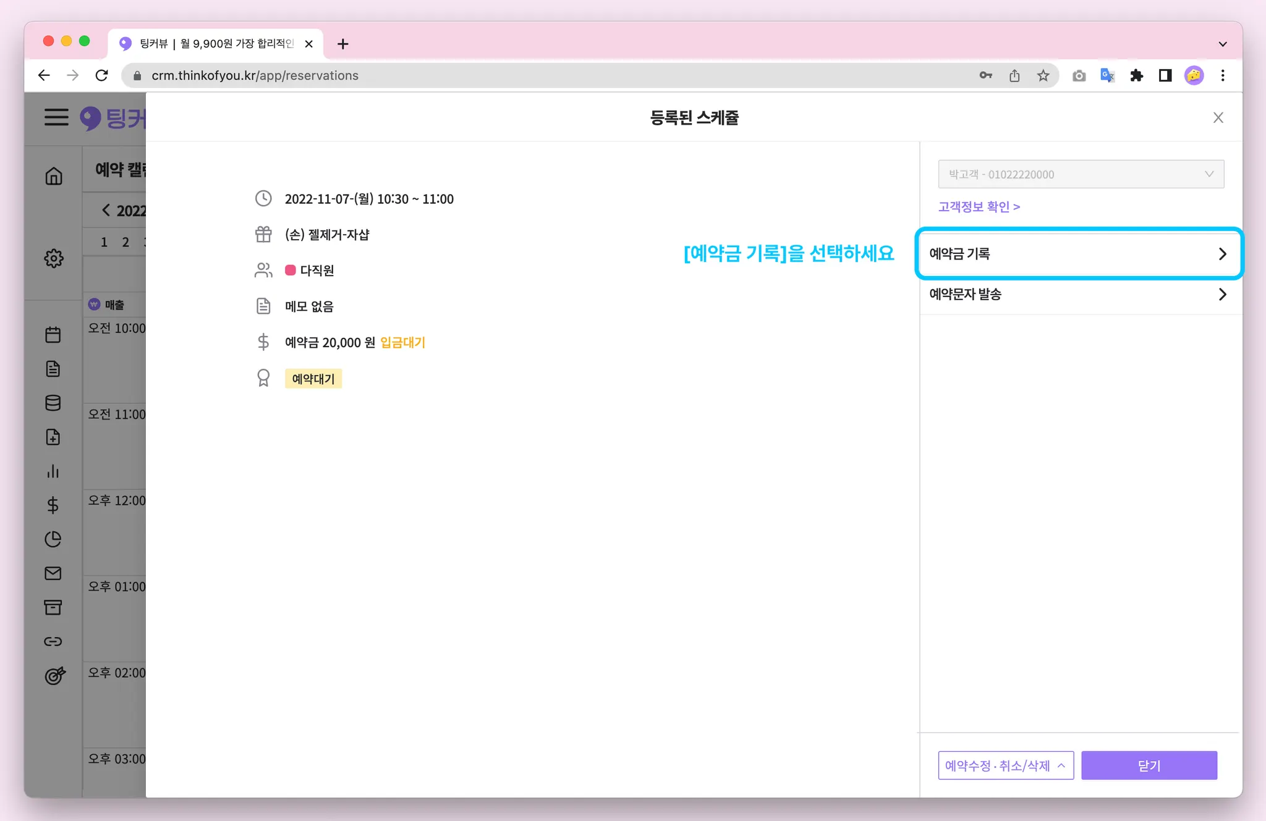Expand the 예약금 기록 row
Viewport: 1266px width, 821px height.
[1079, 254]
